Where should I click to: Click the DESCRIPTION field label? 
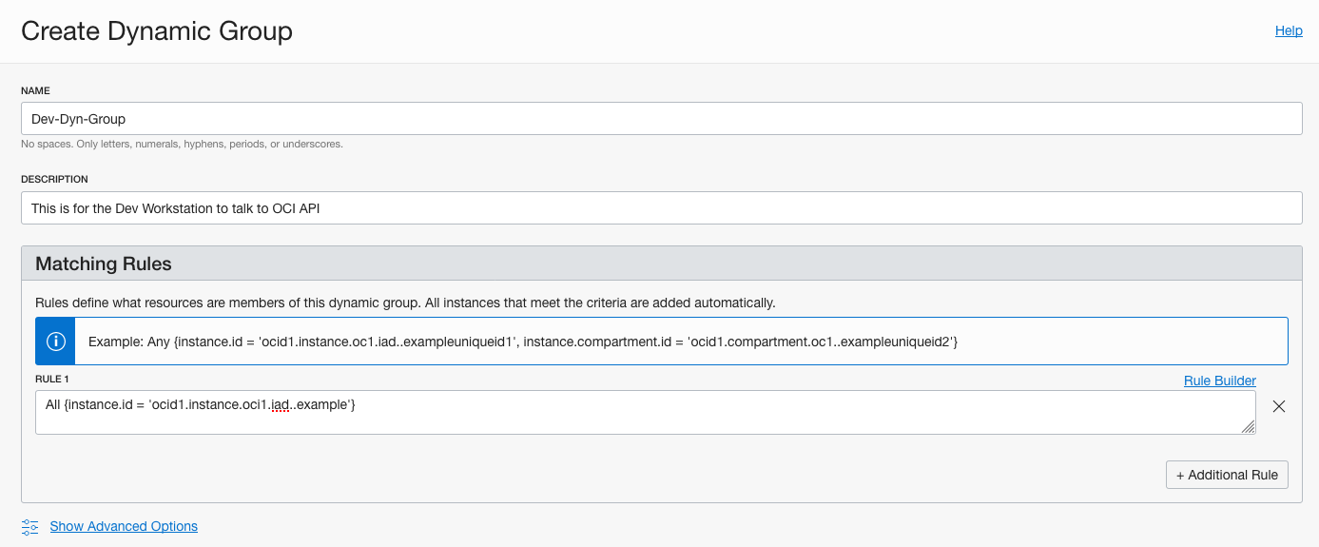point(54,179)
